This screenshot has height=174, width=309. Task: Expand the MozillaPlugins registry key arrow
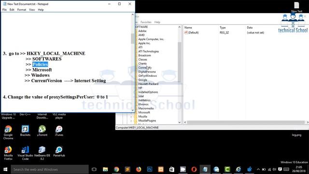tap(131, 120)
